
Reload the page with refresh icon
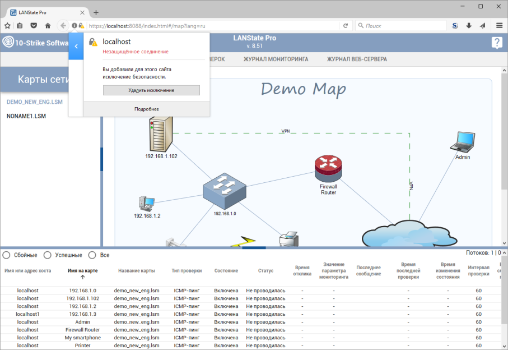[346, 26]
